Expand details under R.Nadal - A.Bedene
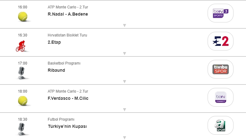Image resolution: width=246 pixels, height=140 pixels. [124, 26]
